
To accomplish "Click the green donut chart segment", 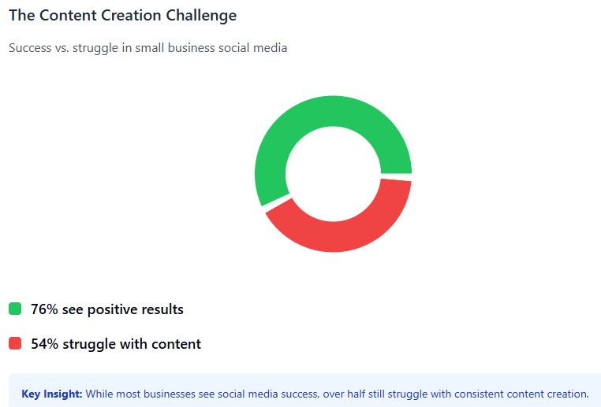I will click(291, 126).
